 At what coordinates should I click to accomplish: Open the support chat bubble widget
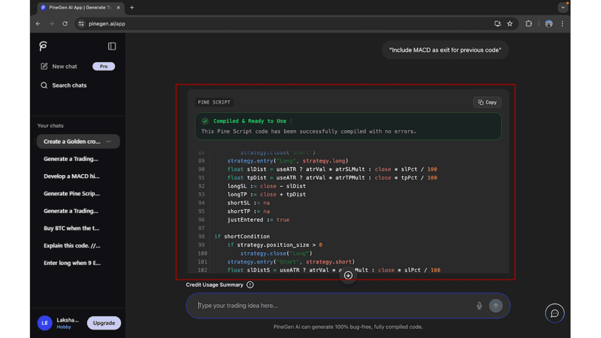pos(555,313)
